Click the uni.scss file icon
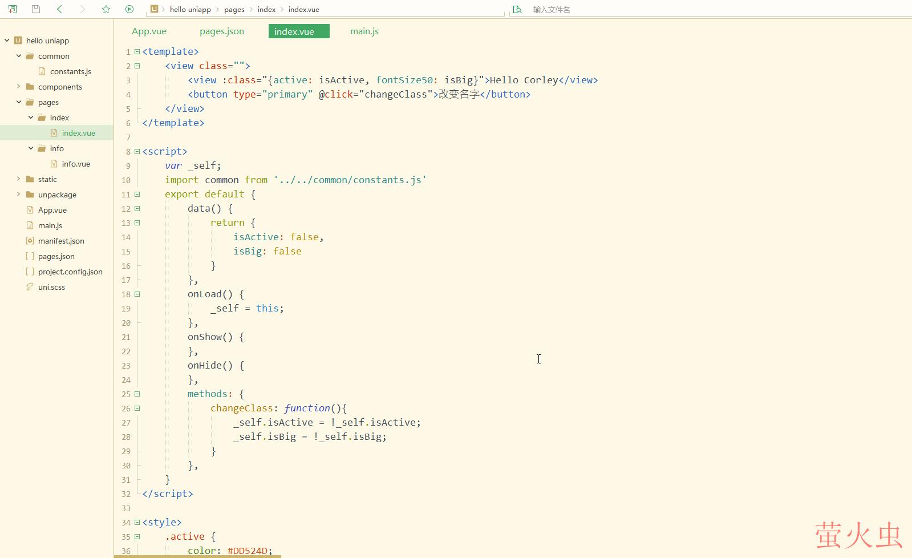Screen dimensions: 912x558 [30, 287]
